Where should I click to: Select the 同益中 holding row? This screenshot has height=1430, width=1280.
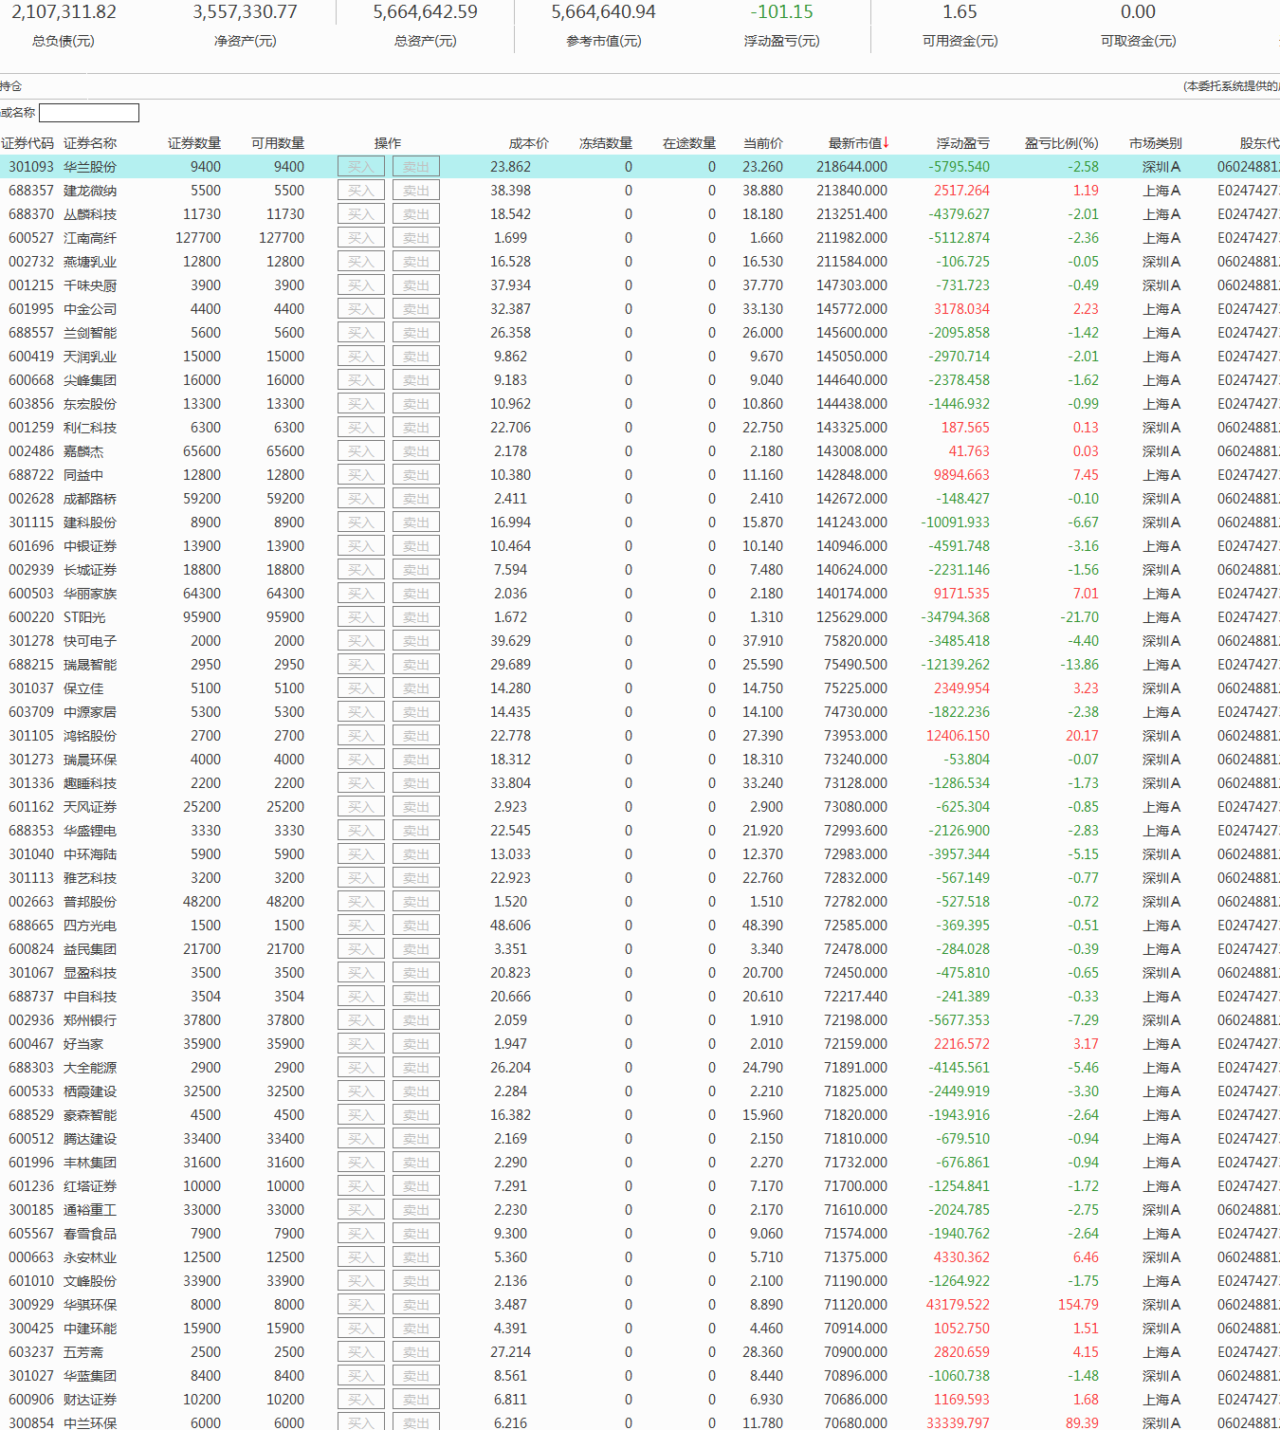click(83, 475)
